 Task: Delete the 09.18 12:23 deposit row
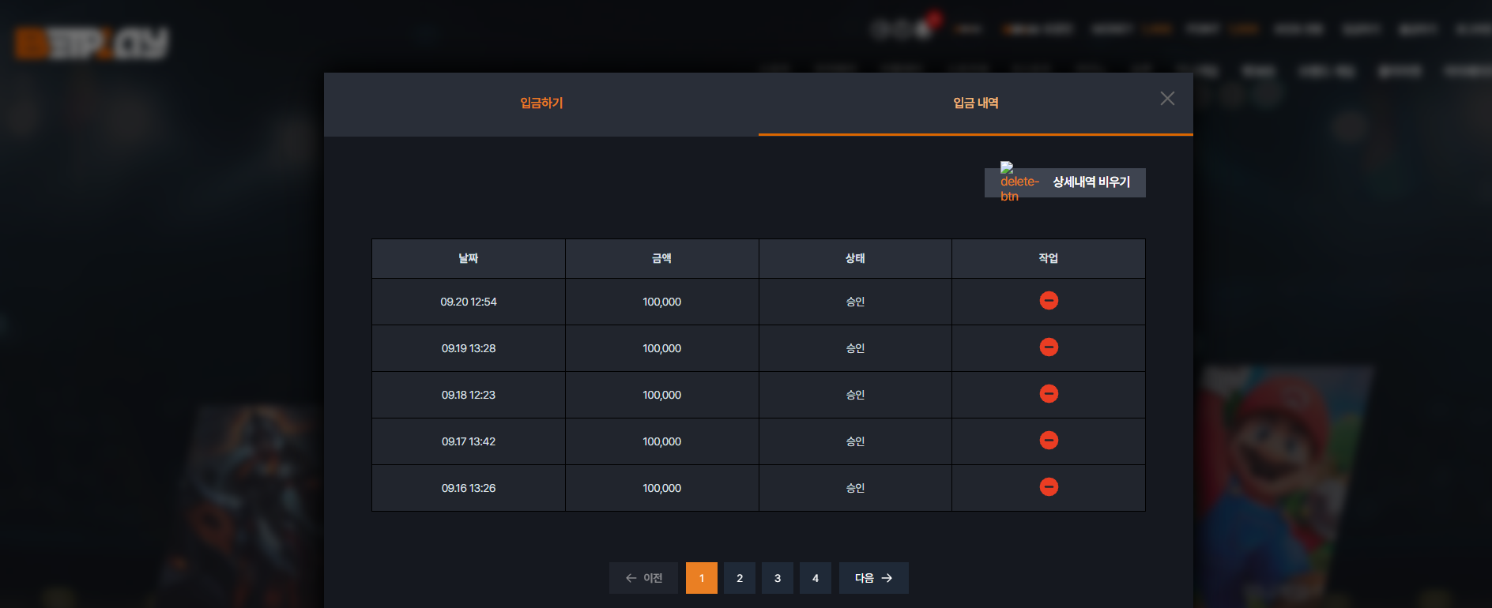coord(1049,394)
